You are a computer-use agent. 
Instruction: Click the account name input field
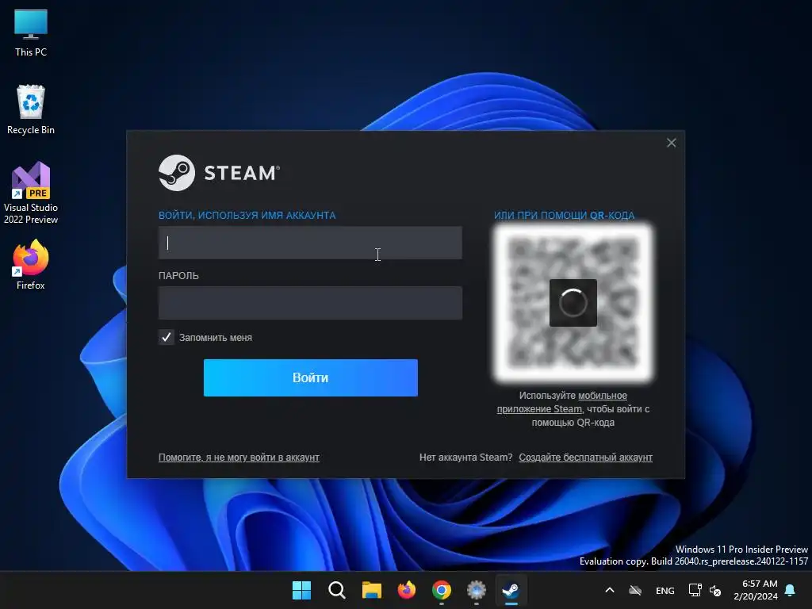coord(310,243)
